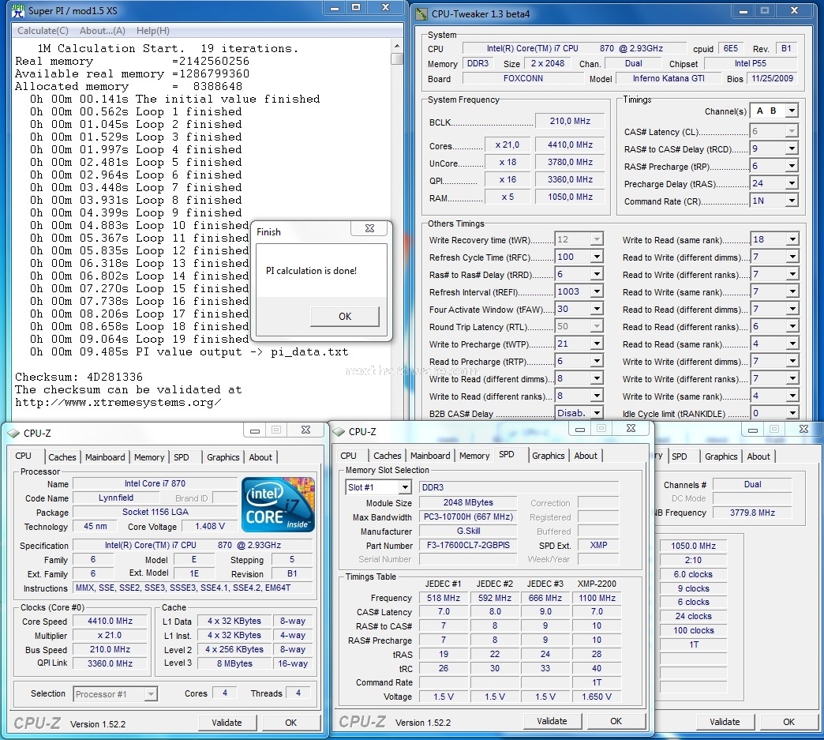Viewport: 824px width, 740px height.
Task: Open Write to Precharge (tWTP) dropdown
Action: tap(597, 344)
